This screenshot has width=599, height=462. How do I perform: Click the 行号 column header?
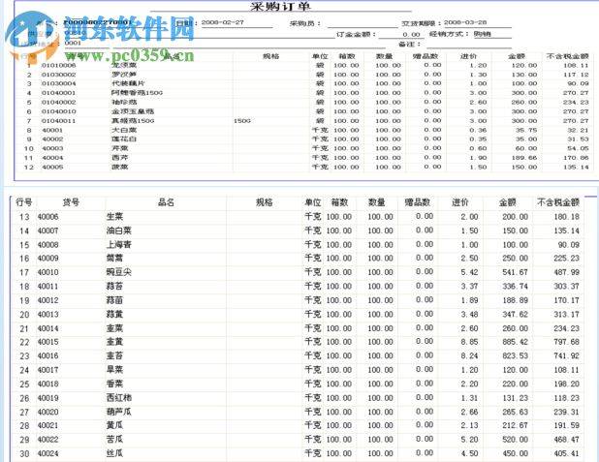pyautogui.click(x=23, y=202)
